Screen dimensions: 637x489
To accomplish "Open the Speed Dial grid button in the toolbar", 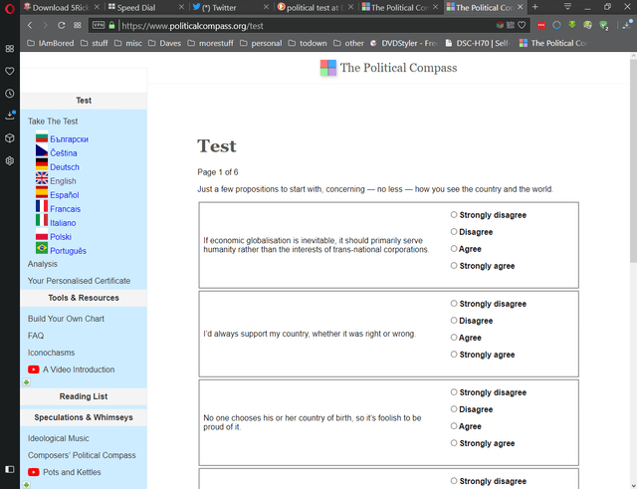I will click(x=78, y=26).
